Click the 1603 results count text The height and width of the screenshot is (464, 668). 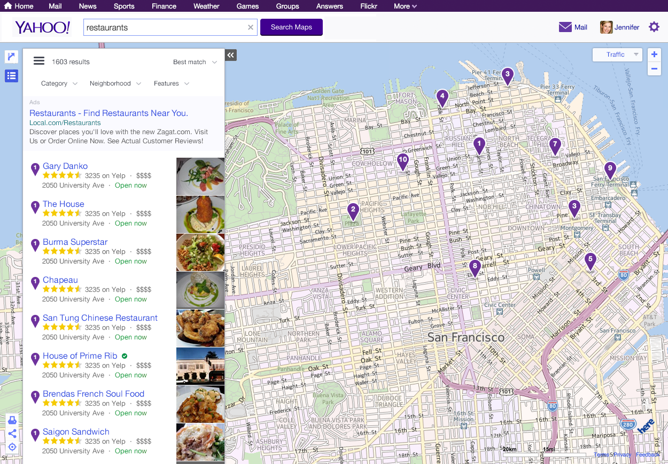71,62
